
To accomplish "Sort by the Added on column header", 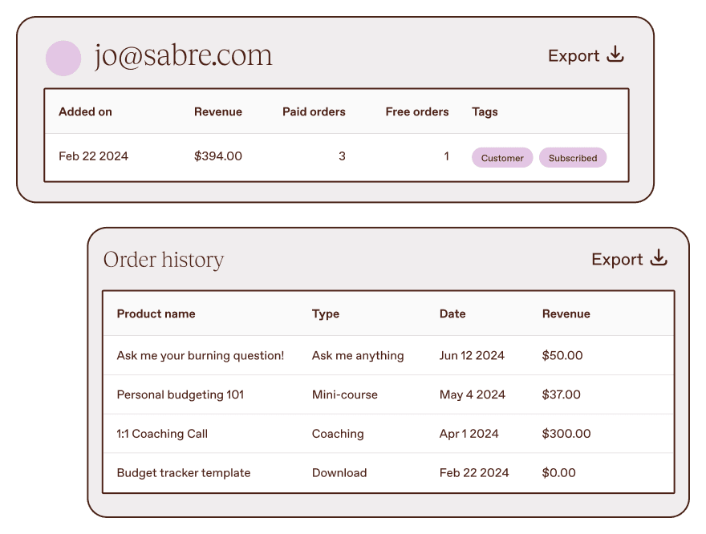I will coord(85,111).
